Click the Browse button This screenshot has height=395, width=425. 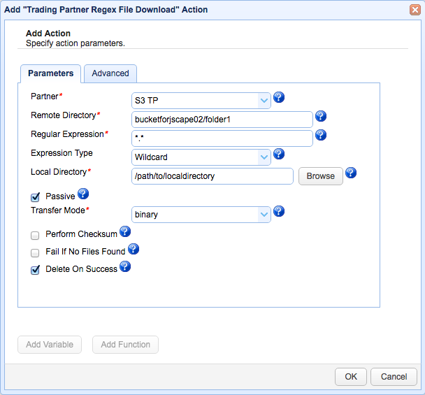coord(320,176)
